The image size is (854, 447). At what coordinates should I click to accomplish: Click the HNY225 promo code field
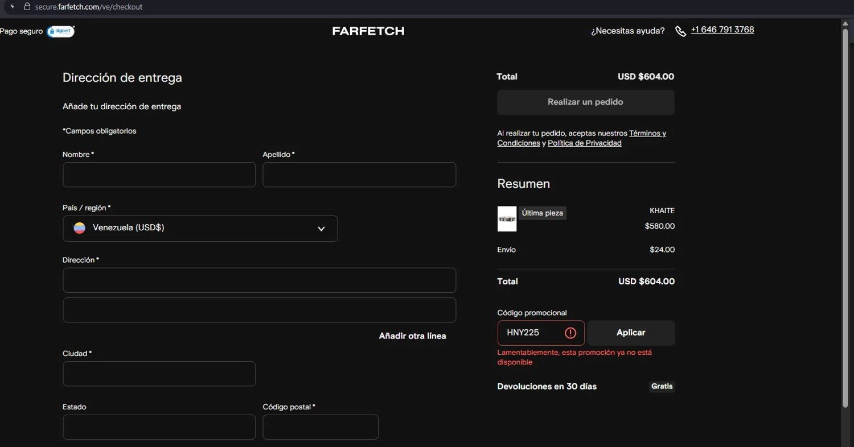point(541,333)
